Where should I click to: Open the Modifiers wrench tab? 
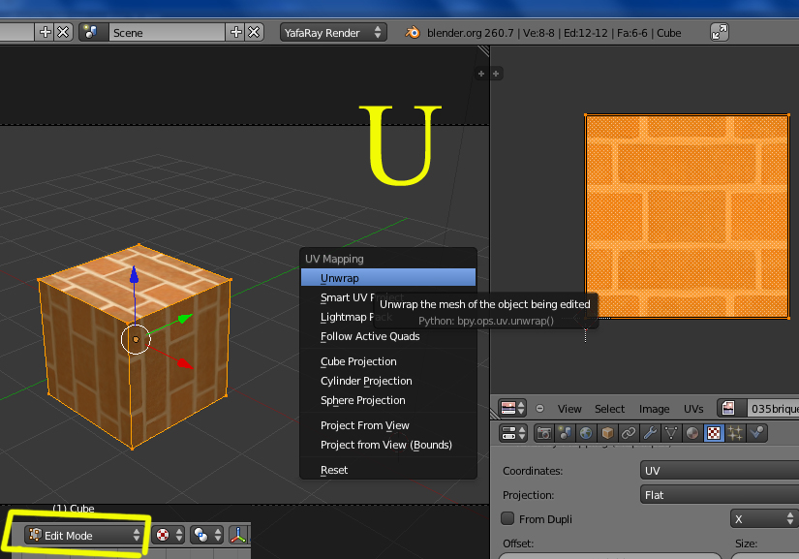650,433
